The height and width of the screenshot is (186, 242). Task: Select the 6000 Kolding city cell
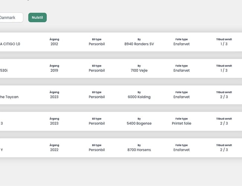pyautogui.click(x=139, y=97)
